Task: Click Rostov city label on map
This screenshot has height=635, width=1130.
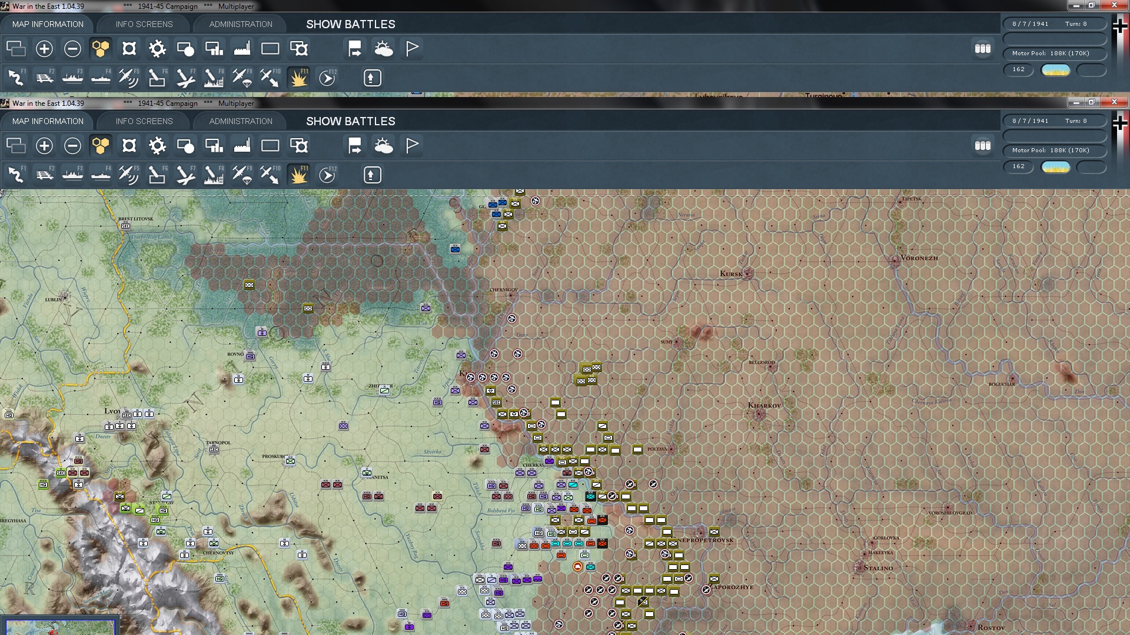Action: (x=991, y=628)
